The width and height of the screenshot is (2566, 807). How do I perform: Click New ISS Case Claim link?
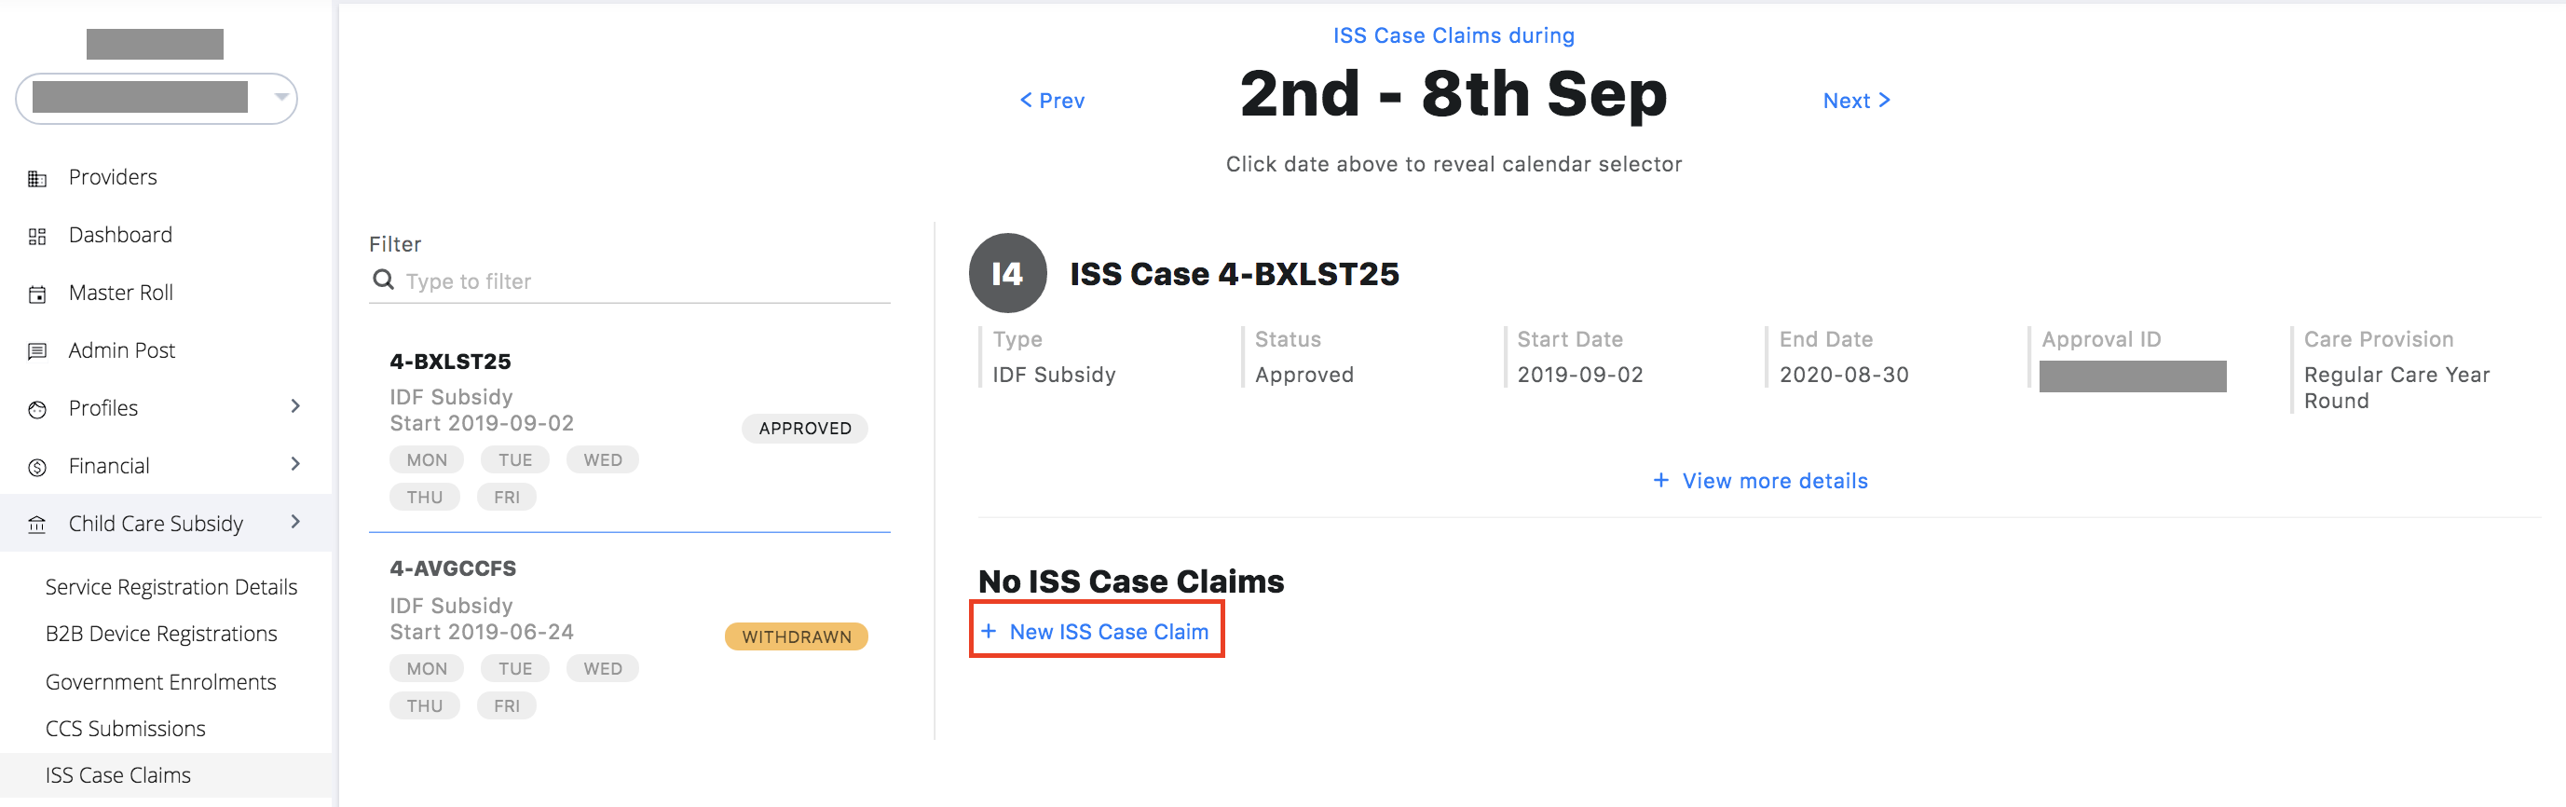pyautogui.click(x=1097, y=632)
